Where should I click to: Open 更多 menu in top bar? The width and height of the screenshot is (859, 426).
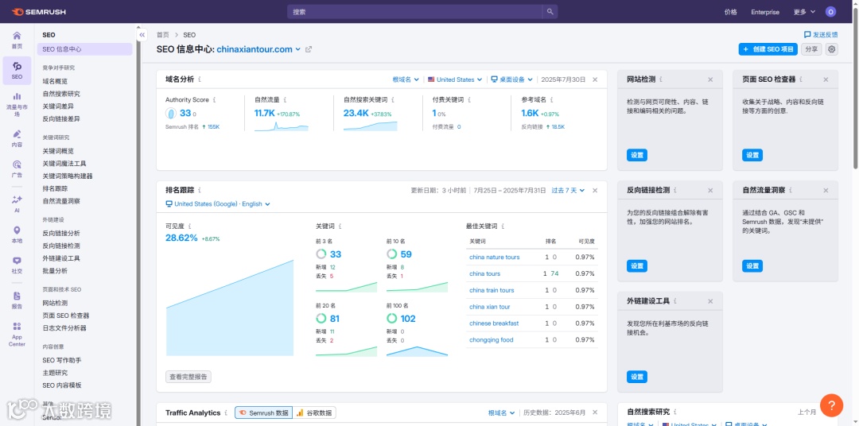pyautogui.click(x=804, y=12)
